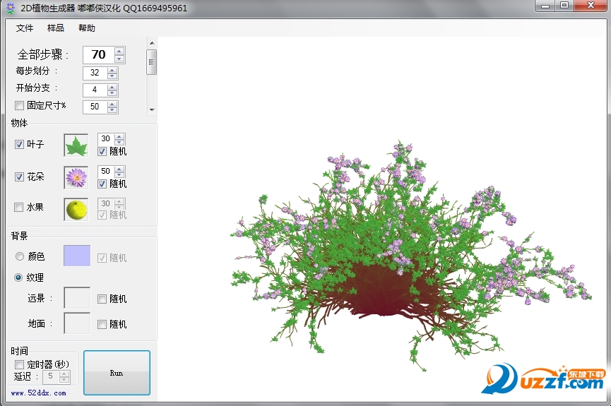This screenshot has width=611, height=406.
Task: Click the Run button
Action: (x=117, y=373)
